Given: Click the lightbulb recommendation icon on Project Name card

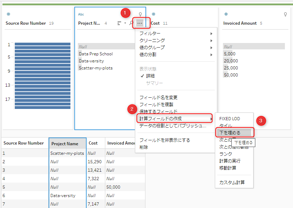Looking at the screenshot, I should coord(140,14).
